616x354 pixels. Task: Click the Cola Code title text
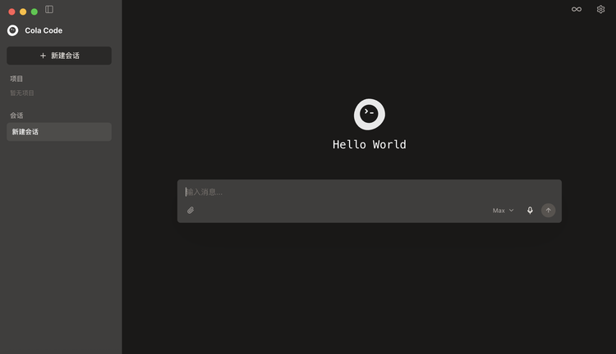click(x=44, y=30)
